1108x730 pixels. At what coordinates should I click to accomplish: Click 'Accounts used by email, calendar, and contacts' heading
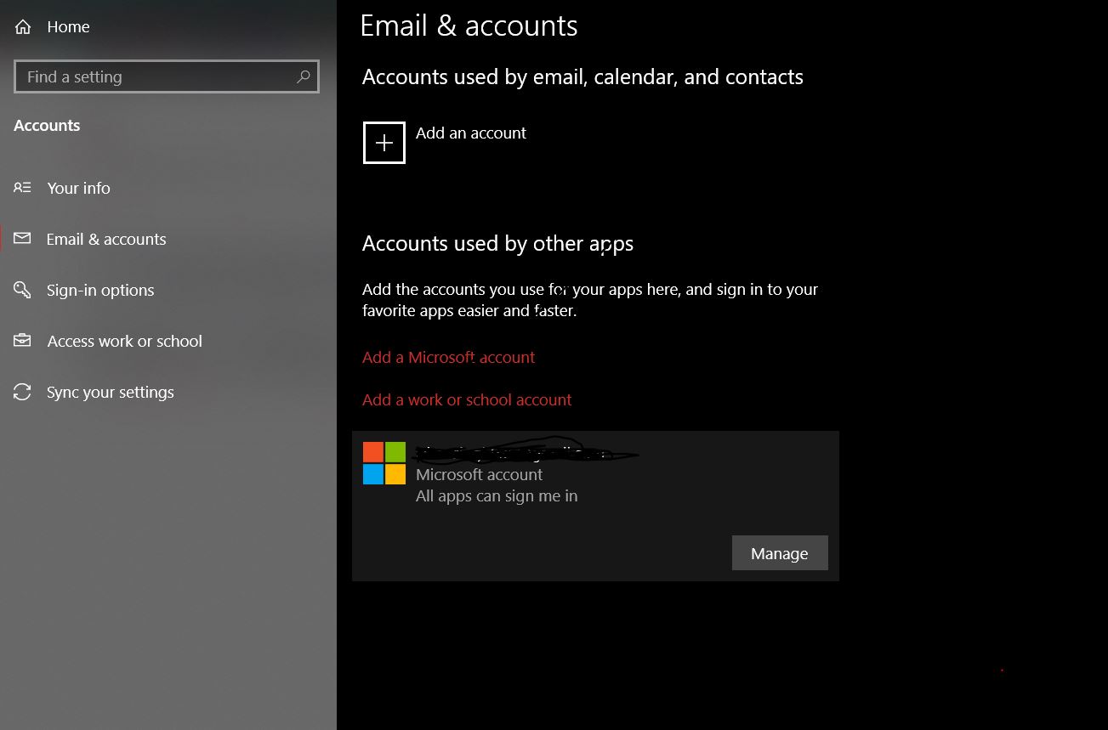[582, 76]
